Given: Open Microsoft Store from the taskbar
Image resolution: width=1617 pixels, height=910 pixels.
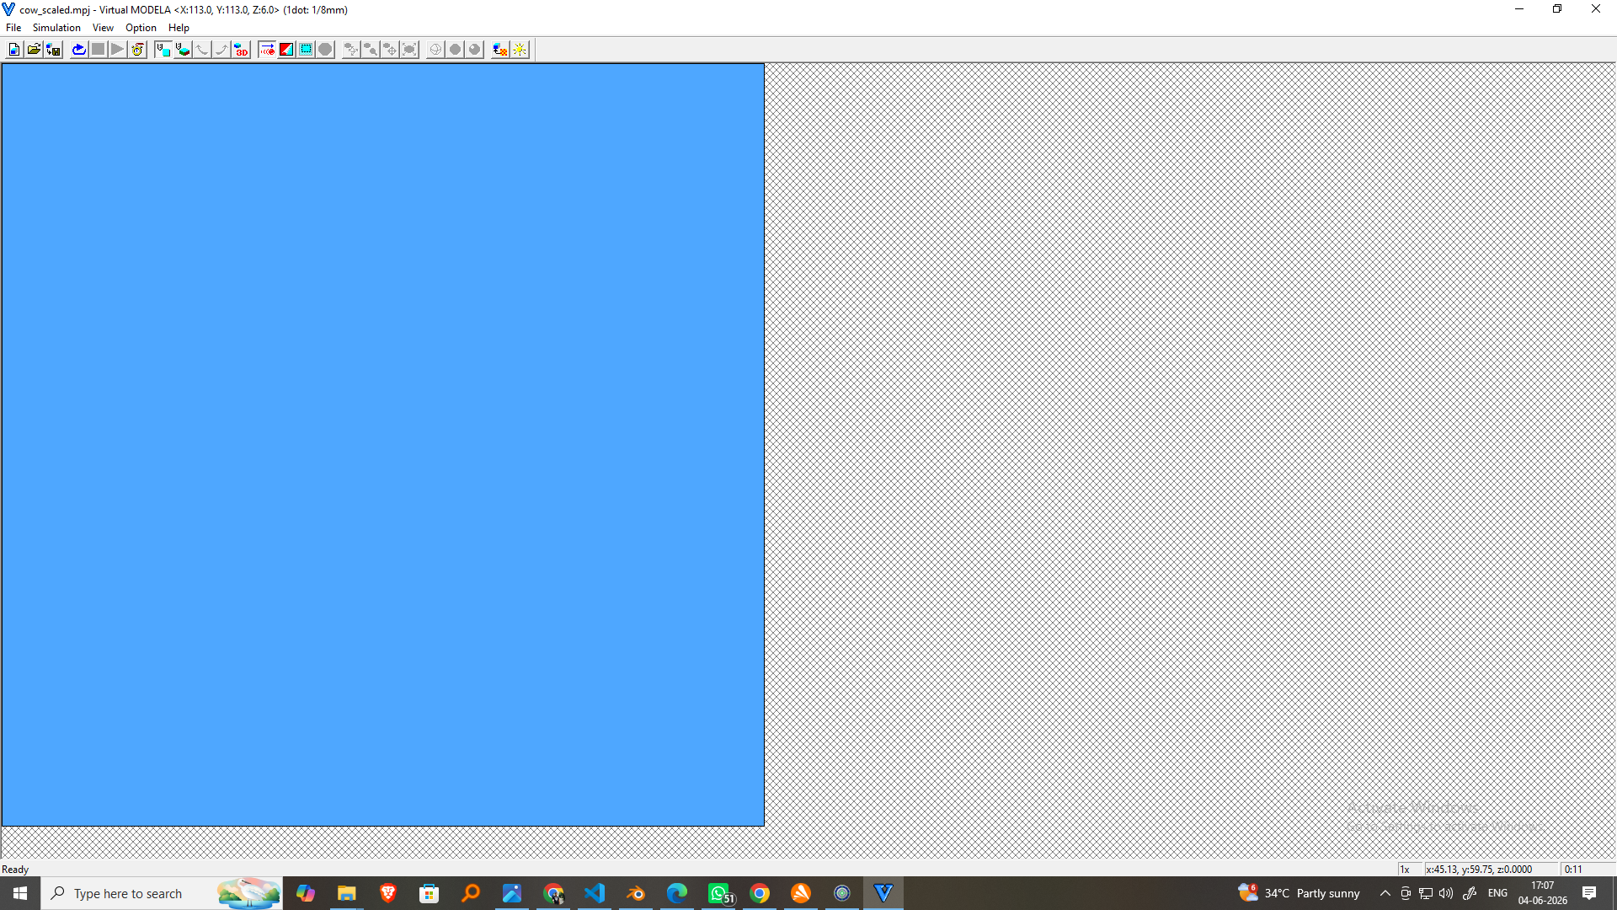Looking at the screenshot, I should click(429, 893).
